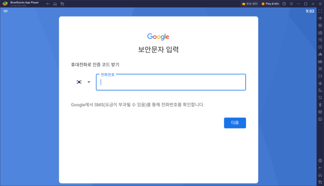Open the help question mark icon
The height and width of the screenshot is (186, 324).
[x=284, y=4]
